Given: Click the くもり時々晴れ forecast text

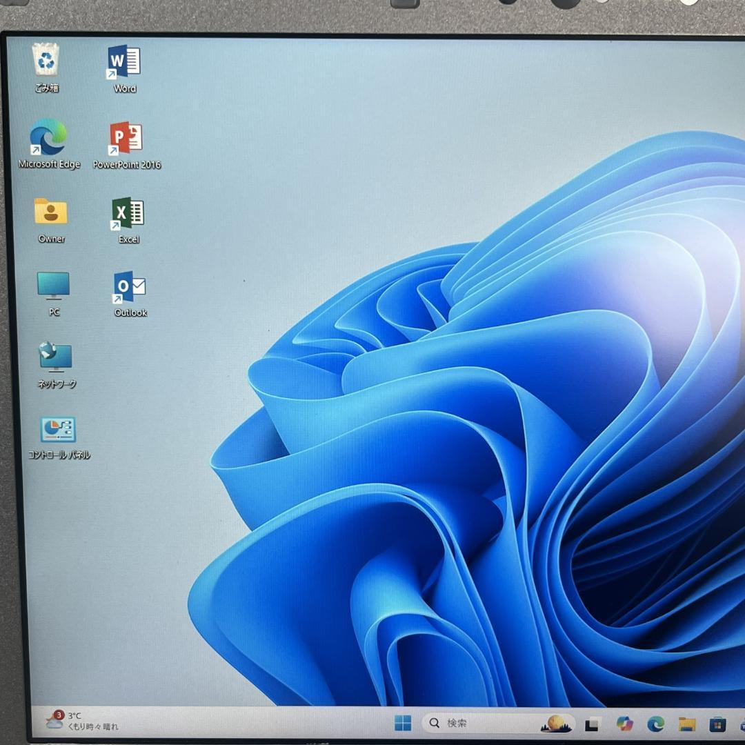Looking at the screenshot, I should tap(91, 726).
